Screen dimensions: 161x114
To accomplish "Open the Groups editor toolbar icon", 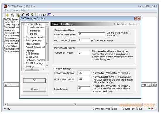I will tap(28, 15).
